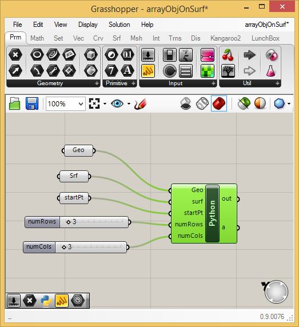Switch to the Kangaroo2 tab
This screenshot has width=299, height=327.
pos(225,38)
